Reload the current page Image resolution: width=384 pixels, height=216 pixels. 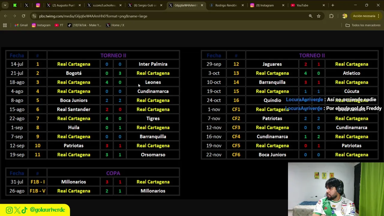[x=23, y=16]
